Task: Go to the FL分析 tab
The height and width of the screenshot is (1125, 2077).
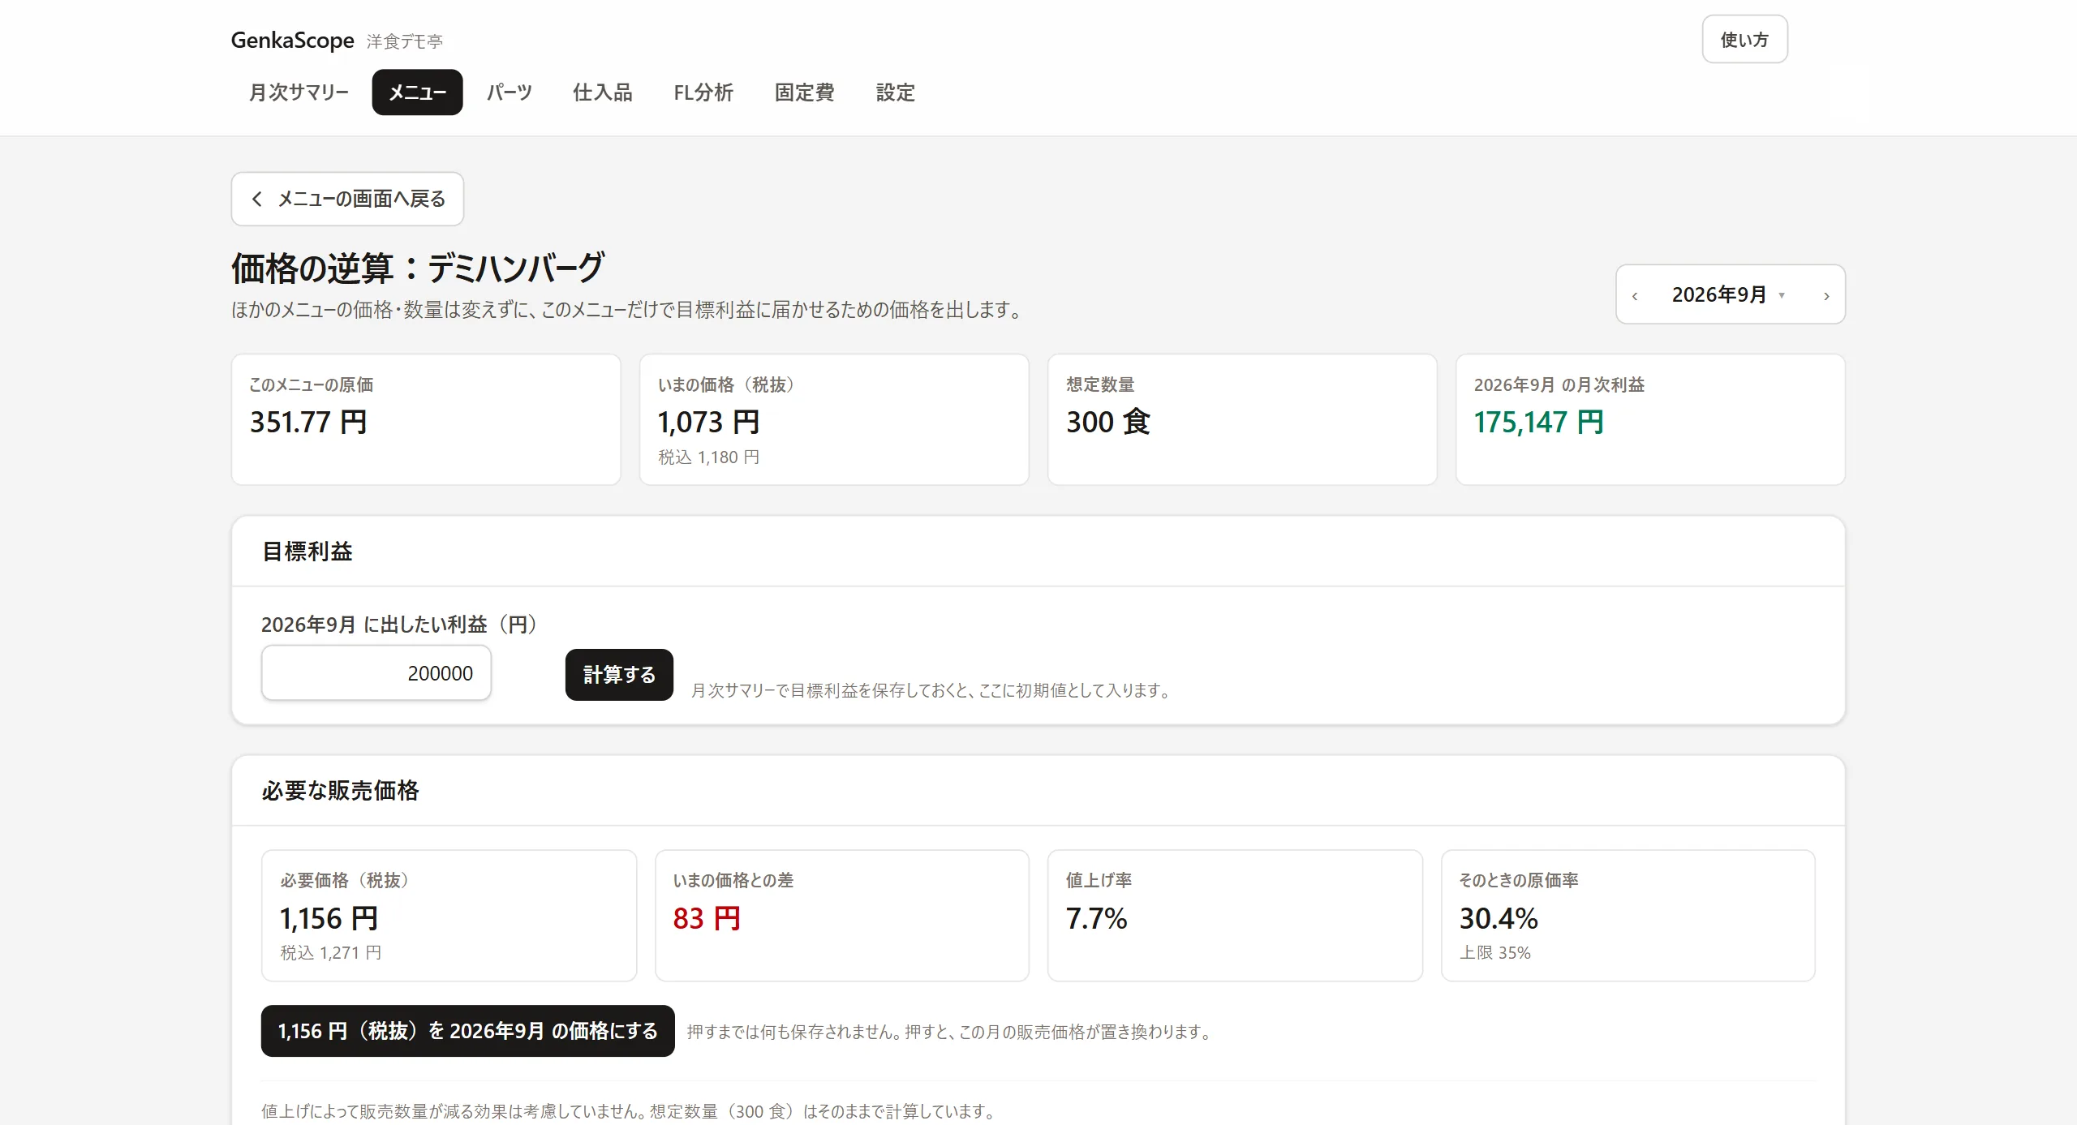Action: (x=703, y=92)
